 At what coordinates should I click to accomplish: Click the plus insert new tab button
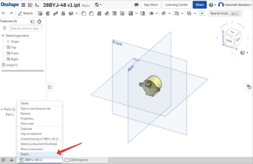click(12, 160)
